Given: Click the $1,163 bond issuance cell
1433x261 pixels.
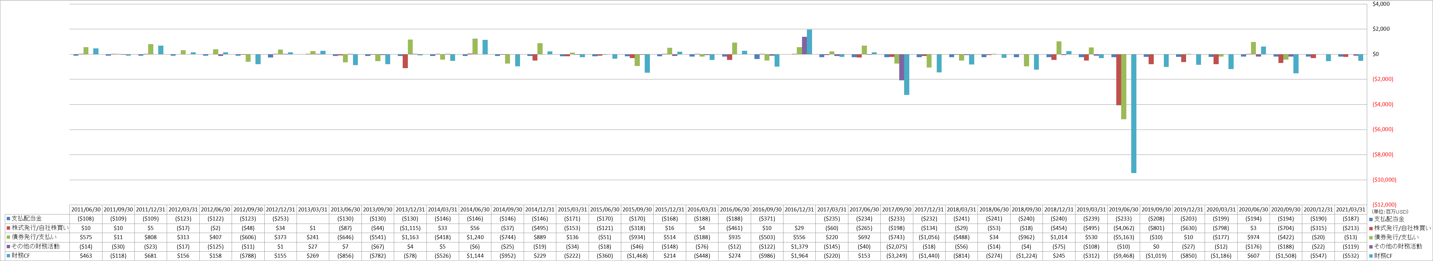Looking at the screenshot, I should pyautogui.click(x=410, y=237).
